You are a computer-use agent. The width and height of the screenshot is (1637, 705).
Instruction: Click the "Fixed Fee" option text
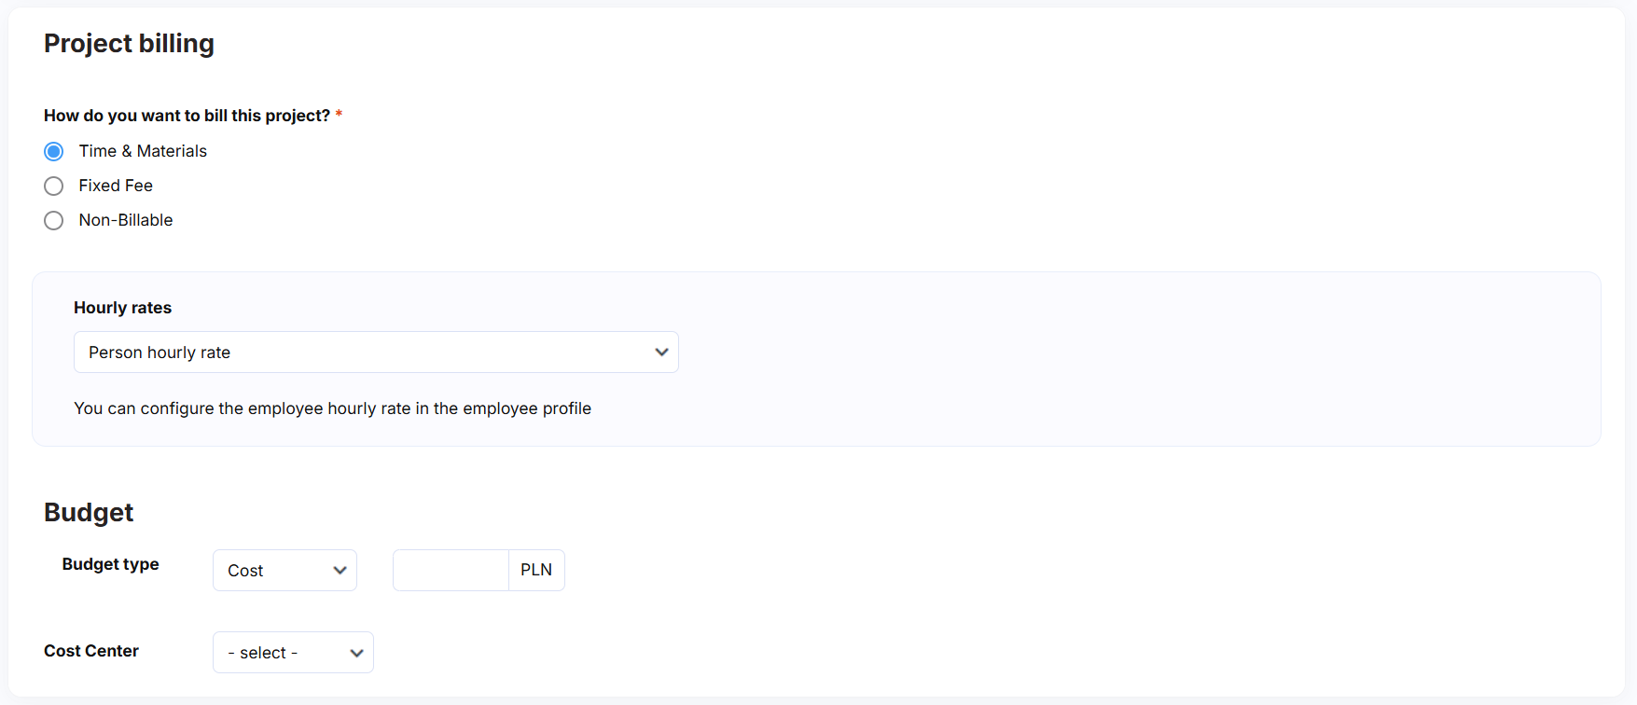point(116,186)
